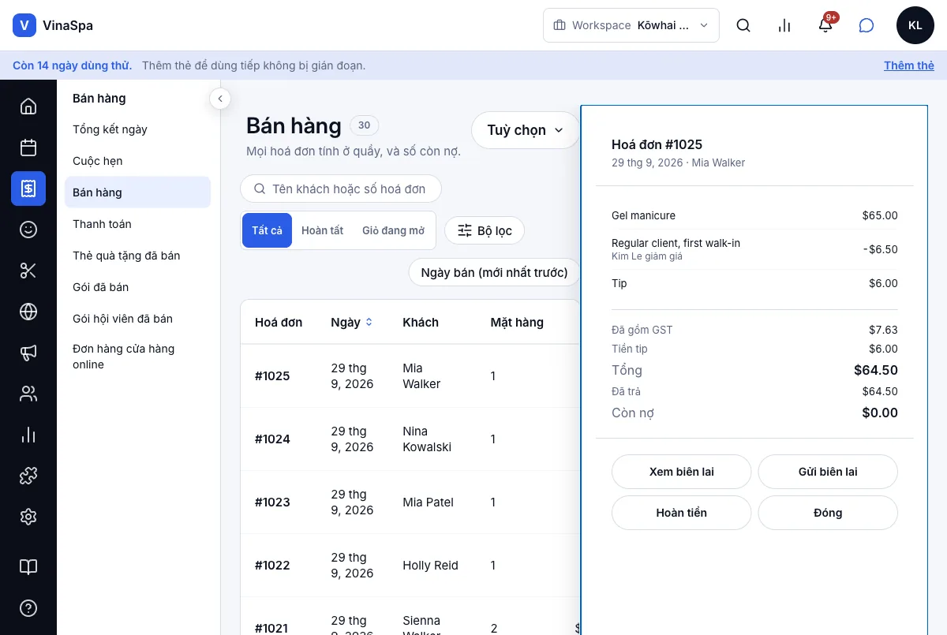
Task: Open the puzzle piece integrations icon
Action: 28,476
